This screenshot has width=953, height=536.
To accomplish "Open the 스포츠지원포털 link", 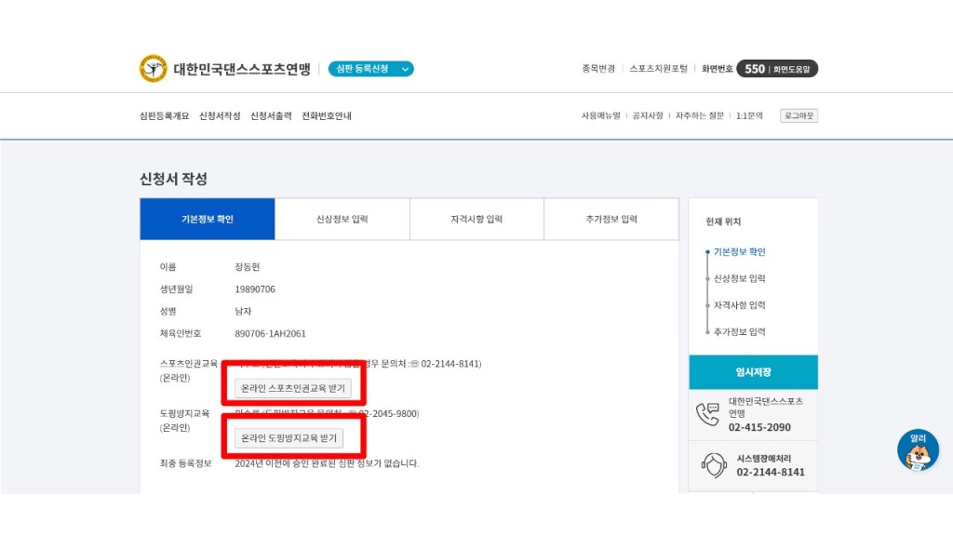I will pos(658,69).
